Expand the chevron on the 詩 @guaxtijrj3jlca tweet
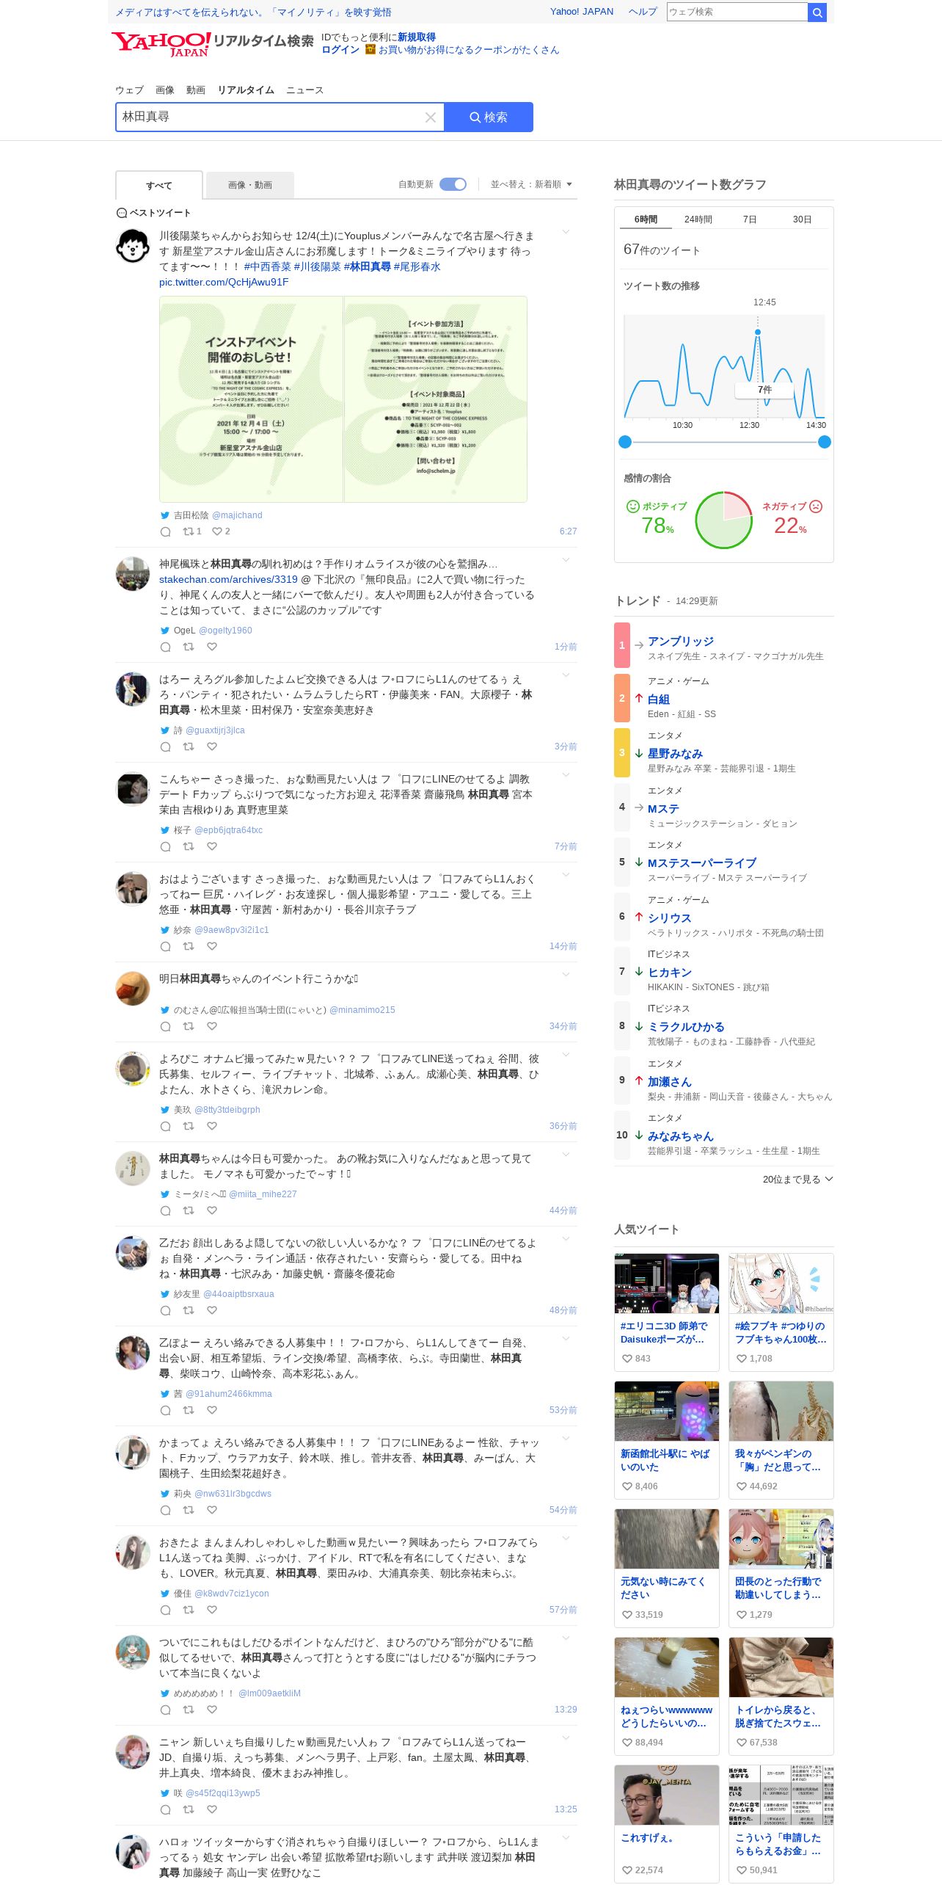This screenshot has width=942, height=1885. (x=566, y=675)
